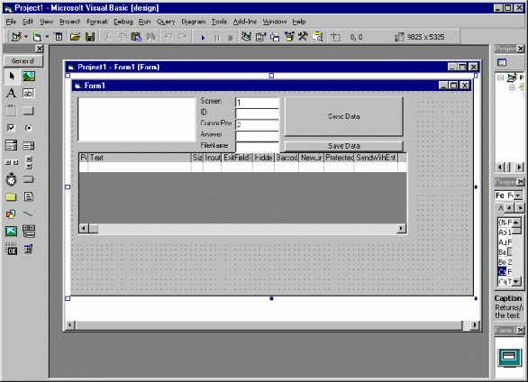Select the CheckBox control in the toolbox
Viewport: 528px width, 382px height.
click(11, 128)
